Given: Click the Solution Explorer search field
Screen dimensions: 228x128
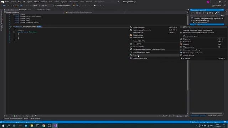Looking at the screenshot, I should tap(205, 16).
